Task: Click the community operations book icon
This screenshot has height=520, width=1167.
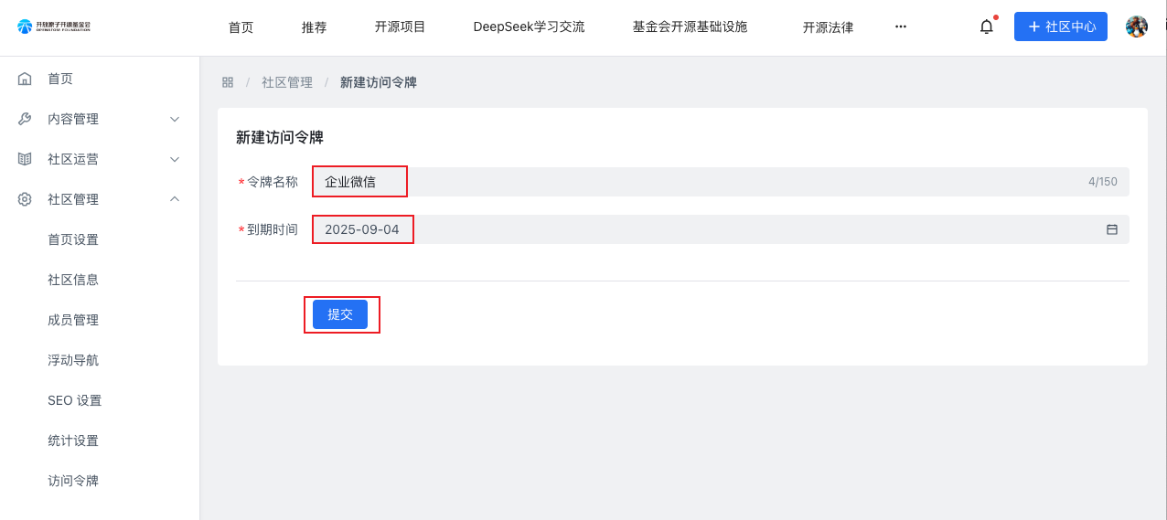Action: pyautogui.click(x=26, y=159)
